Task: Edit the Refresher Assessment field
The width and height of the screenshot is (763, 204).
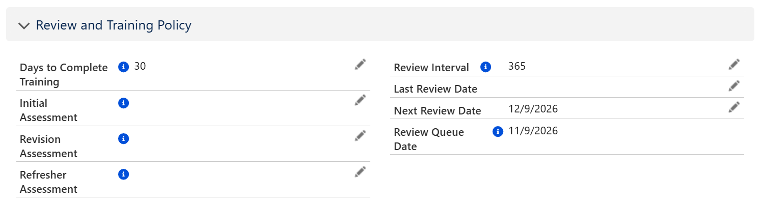Action: coord(360,172)
